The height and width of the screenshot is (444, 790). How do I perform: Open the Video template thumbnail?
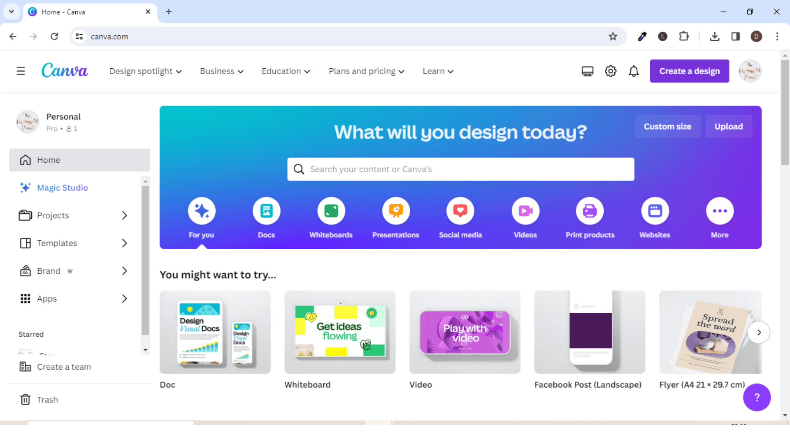click(465, 332)
